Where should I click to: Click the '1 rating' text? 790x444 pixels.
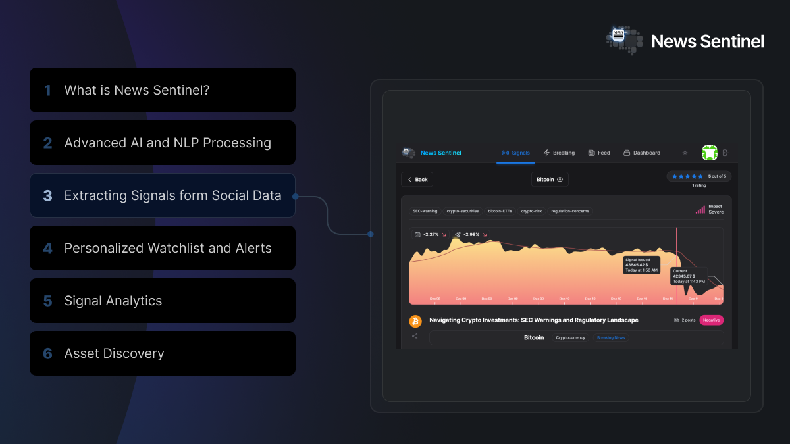(698, 185)
